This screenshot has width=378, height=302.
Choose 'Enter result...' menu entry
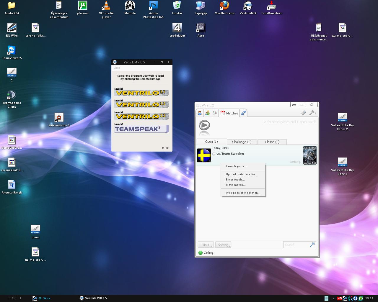point(235,180)
